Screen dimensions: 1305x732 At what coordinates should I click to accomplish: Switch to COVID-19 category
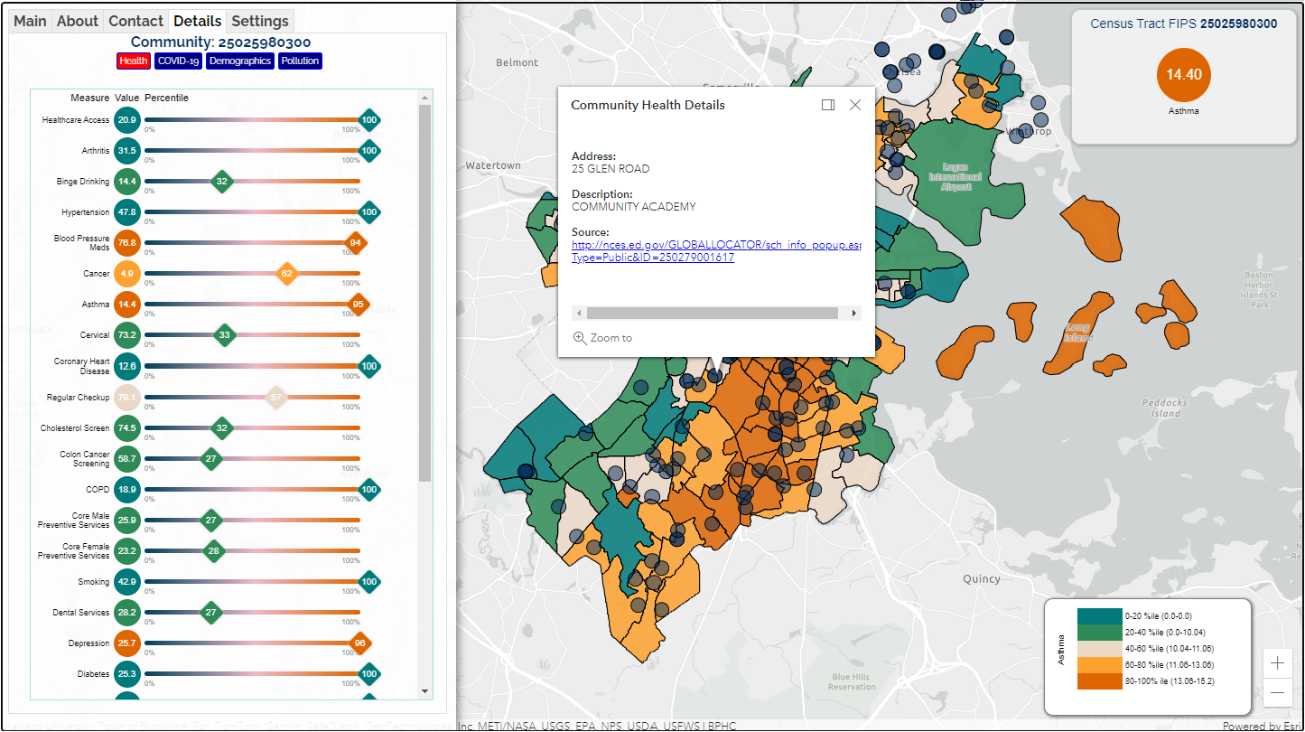pos(178,61)
